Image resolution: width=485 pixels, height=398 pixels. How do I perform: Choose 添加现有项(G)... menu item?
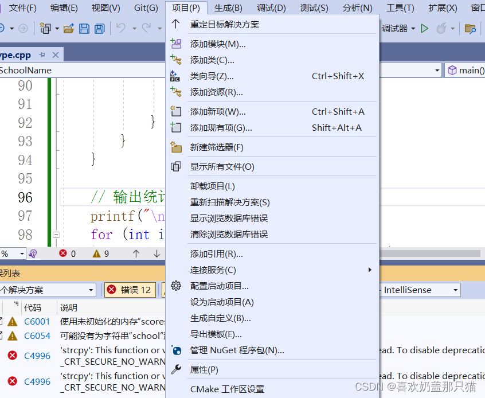point(272,127)
